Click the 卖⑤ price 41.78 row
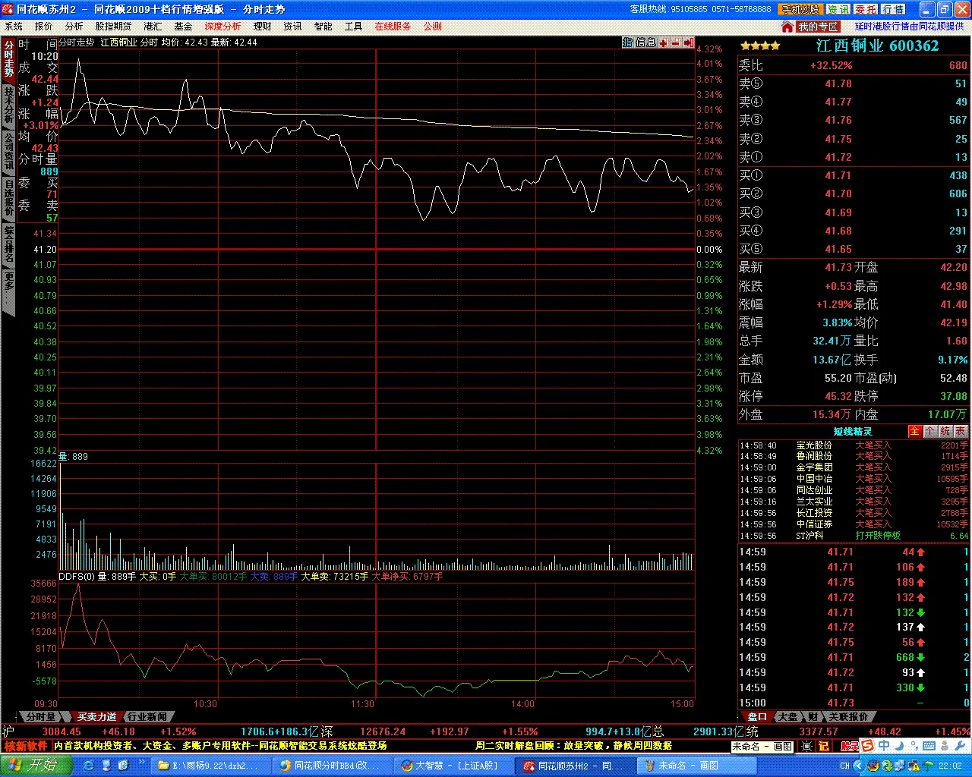Image resolution: width=972 pixels, height=777 pixels. point(854,83)
